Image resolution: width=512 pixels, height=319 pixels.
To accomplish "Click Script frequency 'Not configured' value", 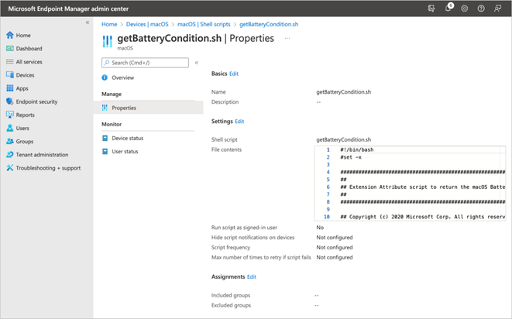I will tap(335, 248).
